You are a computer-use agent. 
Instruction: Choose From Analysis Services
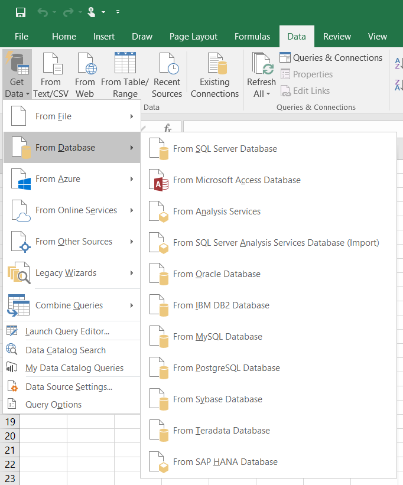tap(268, 211)
